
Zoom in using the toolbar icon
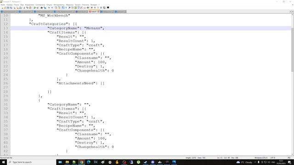pos(49,8)
